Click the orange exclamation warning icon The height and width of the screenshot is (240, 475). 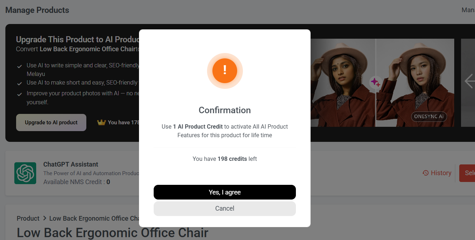point(225,71)
